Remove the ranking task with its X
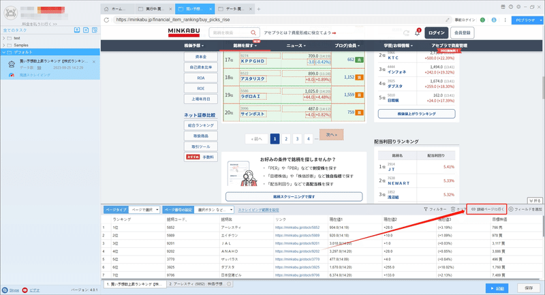Screen dimensions: 545x295 pos(94,62)
